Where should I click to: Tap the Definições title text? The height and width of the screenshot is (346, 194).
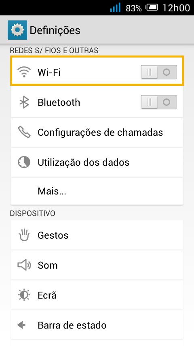pyautogui.click(x=55, y=30)
